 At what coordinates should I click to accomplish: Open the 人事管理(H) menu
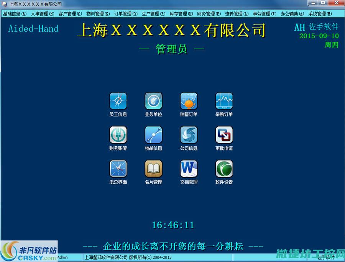click(x=43, y=14)
